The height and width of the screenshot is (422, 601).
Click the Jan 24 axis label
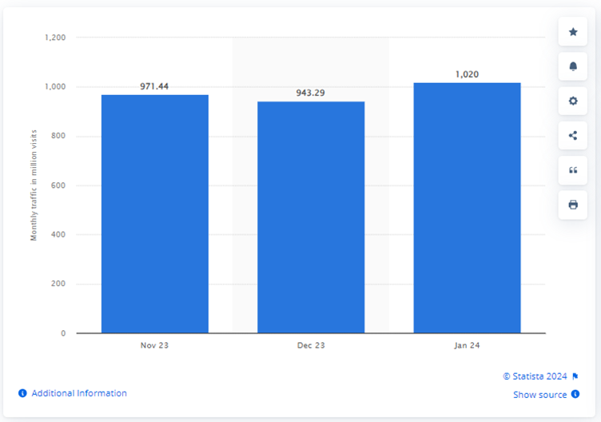point(467,345)
